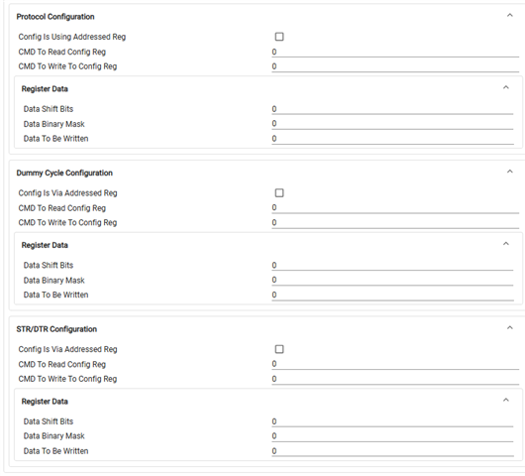Edit Dummy Cycle CMD To Read Config Reg field
The height and width of the screenshot is (476, 525).
395,208
